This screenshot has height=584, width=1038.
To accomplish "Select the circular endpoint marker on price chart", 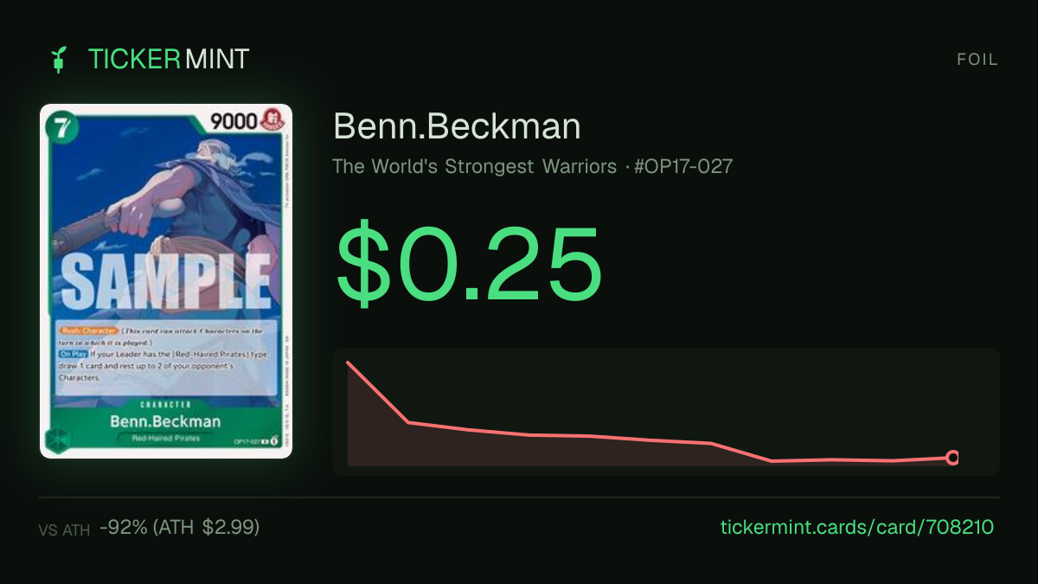I will [x=952, y=458].
